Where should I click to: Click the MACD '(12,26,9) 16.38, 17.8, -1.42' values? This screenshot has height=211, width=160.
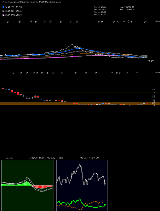coord(42,158)
